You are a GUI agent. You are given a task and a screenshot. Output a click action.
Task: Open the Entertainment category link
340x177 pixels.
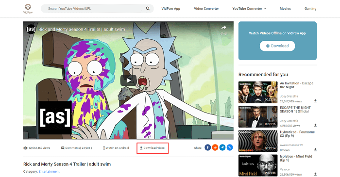pyautogui.click(x=49, y=171)
